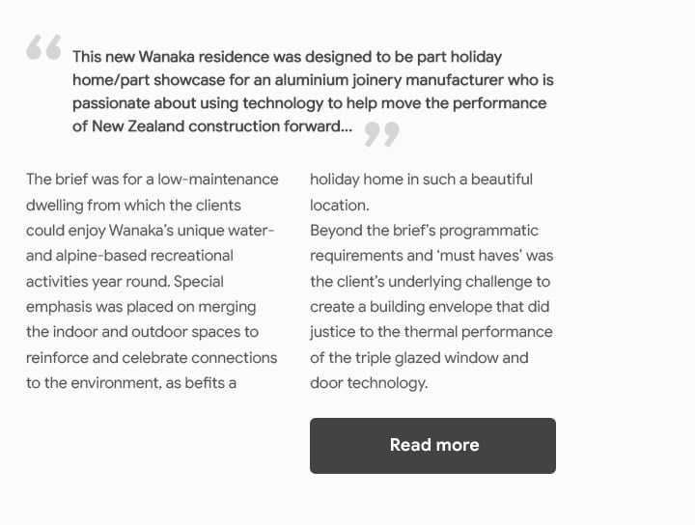Click the quote line starting 'This new Wanaka residence'
This screenshot has width=696, height=525.
point(288,57)
